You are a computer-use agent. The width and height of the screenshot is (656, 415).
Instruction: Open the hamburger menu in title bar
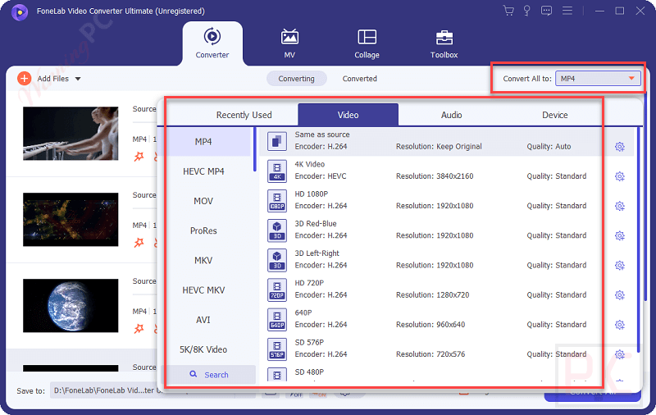coord(567,11)
